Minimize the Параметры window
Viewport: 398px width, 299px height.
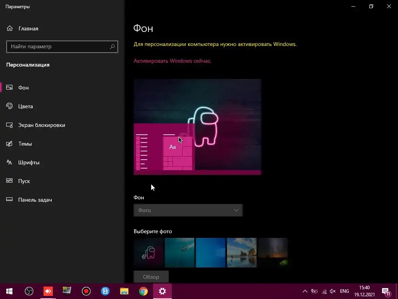point(353,6)
